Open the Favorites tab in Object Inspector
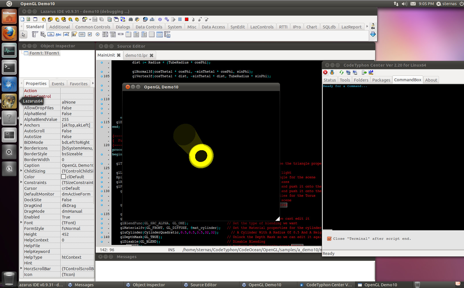The height and width of the screenshot is (288, 464). [x=78, y=84]
